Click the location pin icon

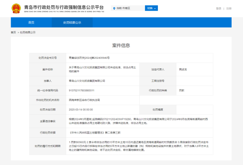[114, 8]
